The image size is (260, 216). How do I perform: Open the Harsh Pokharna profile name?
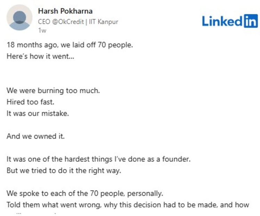coord(65,11)
